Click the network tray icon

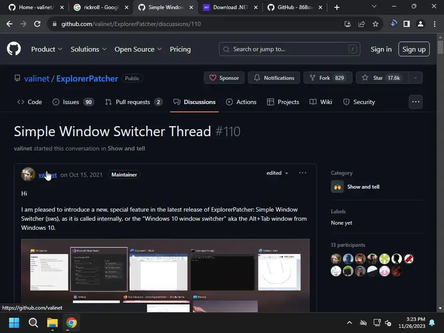point(377,323)
